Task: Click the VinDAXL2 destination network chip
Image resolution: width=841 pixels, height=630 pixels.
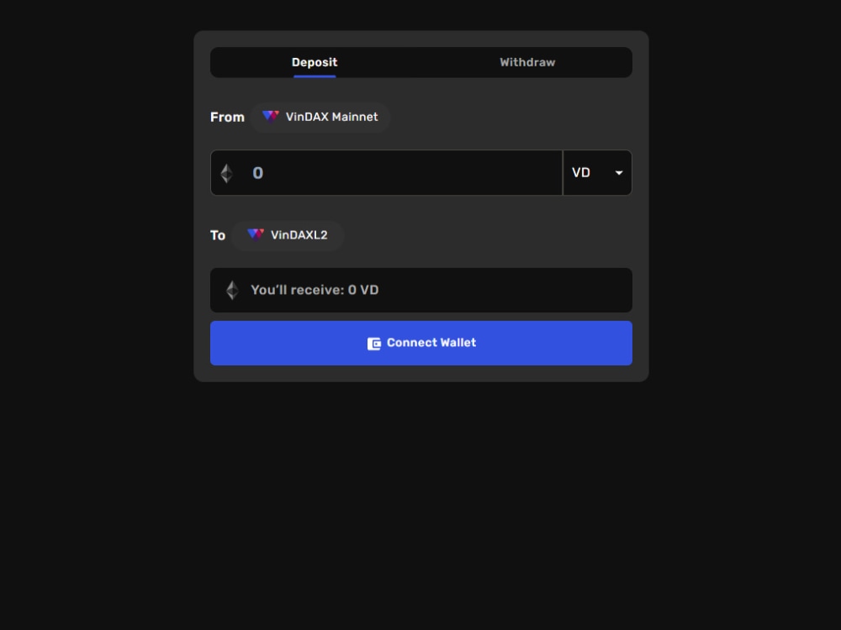Action: tap(288, 235)
